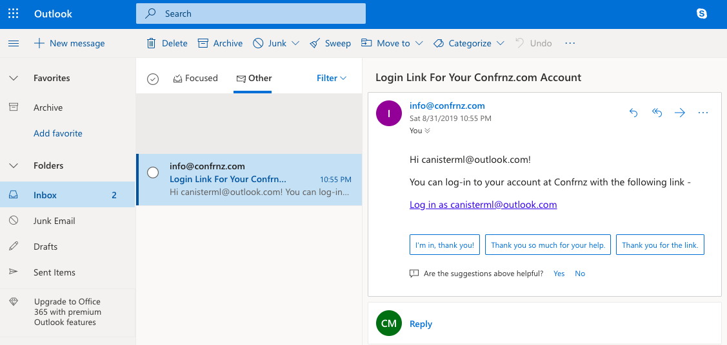This screenshot has width=727, height=345.
Task: Collapse the Favorites section
Action: pos(14,78)
